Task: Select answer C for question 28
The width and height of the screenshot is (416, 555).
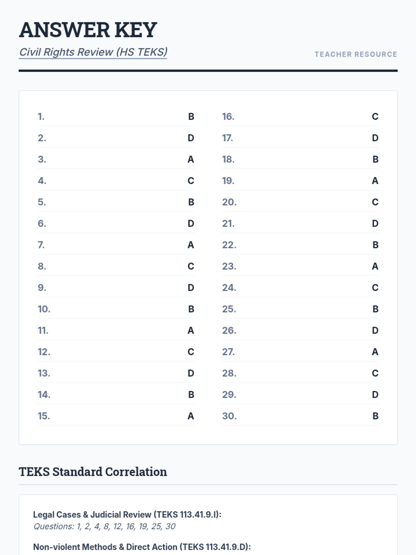Action: [x=375, y=373]
